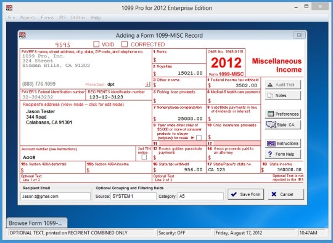Click the recipient's address Jason Tester block
Image resolution: width=333 pixels, height=243 pixels.
click(x=49, y=117)
